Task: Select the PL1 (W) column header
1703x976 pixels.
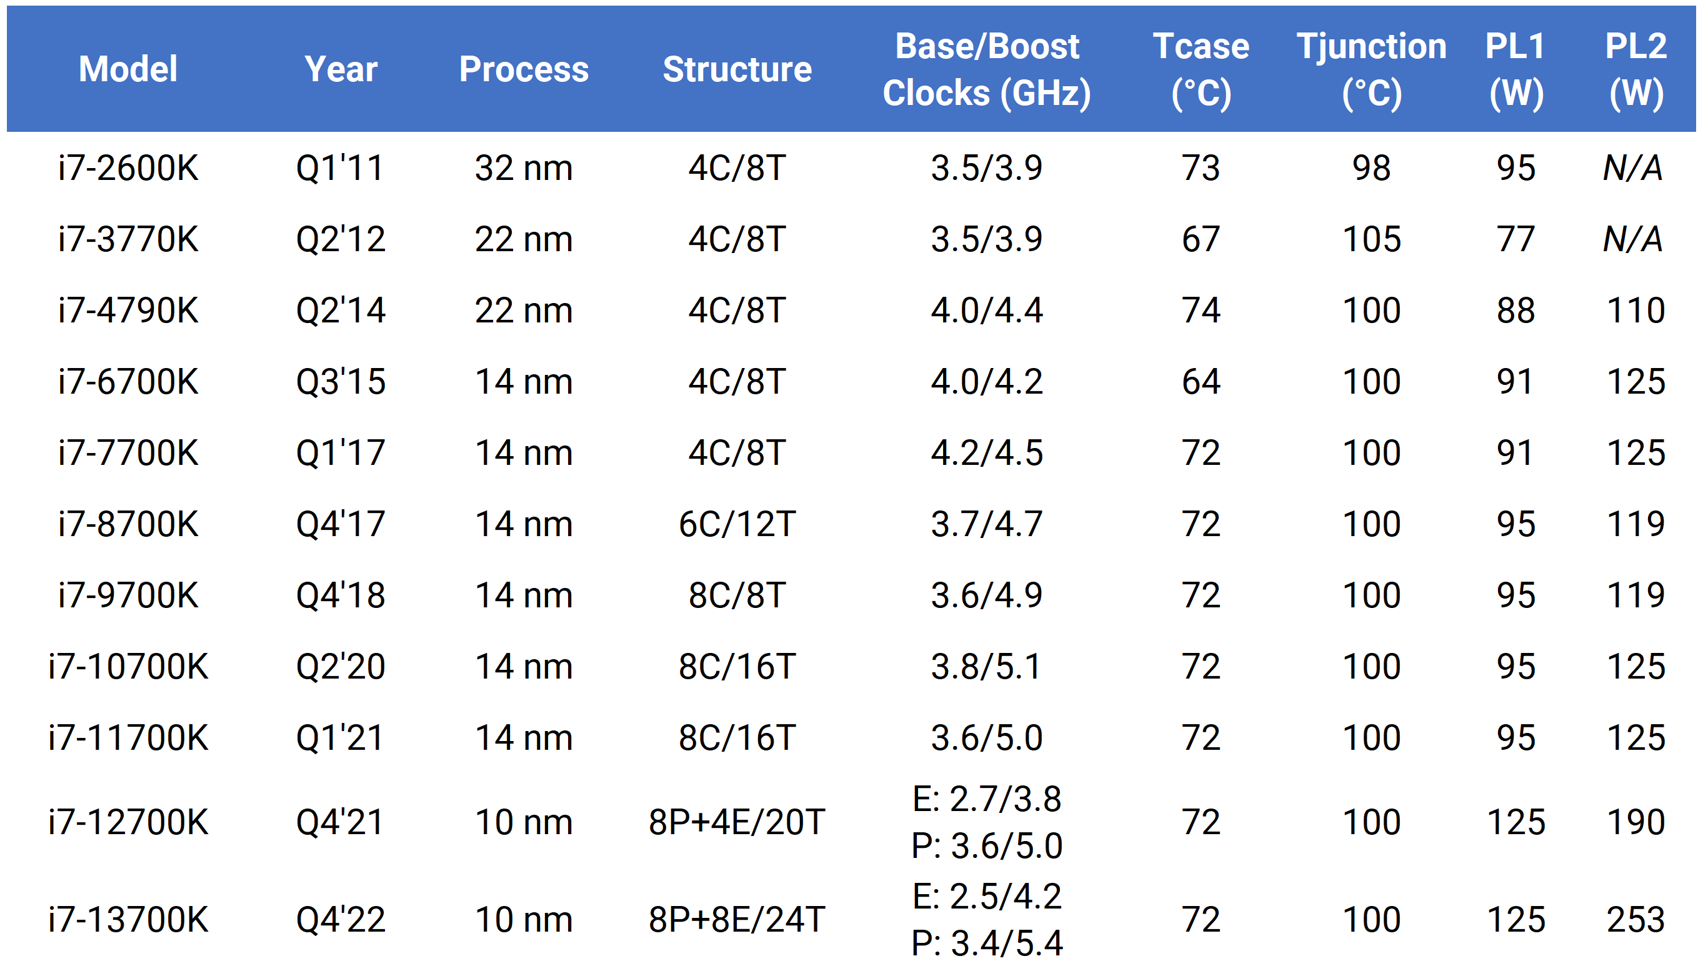Action: tap(1516, 69)
